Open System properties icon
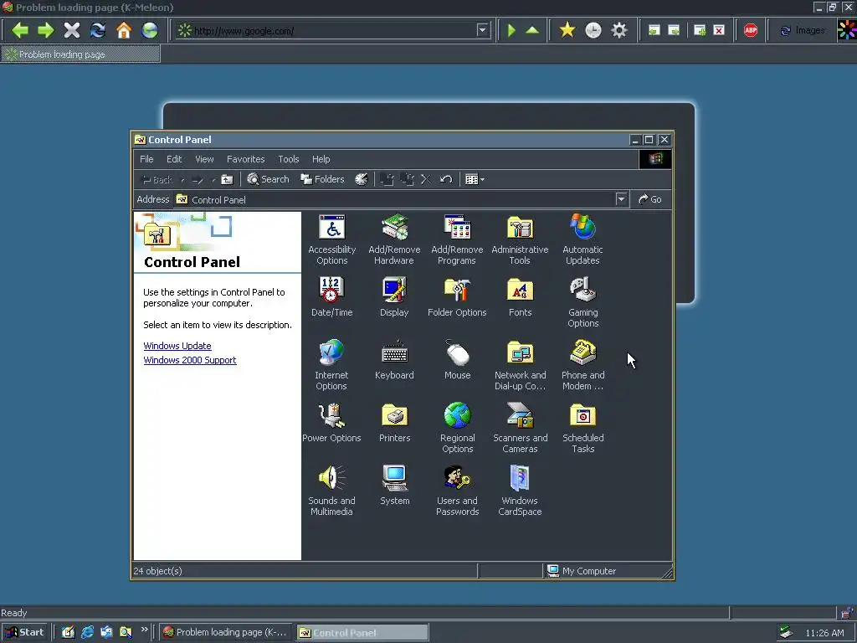Screen dimensions: 857x643 (394, 486)
